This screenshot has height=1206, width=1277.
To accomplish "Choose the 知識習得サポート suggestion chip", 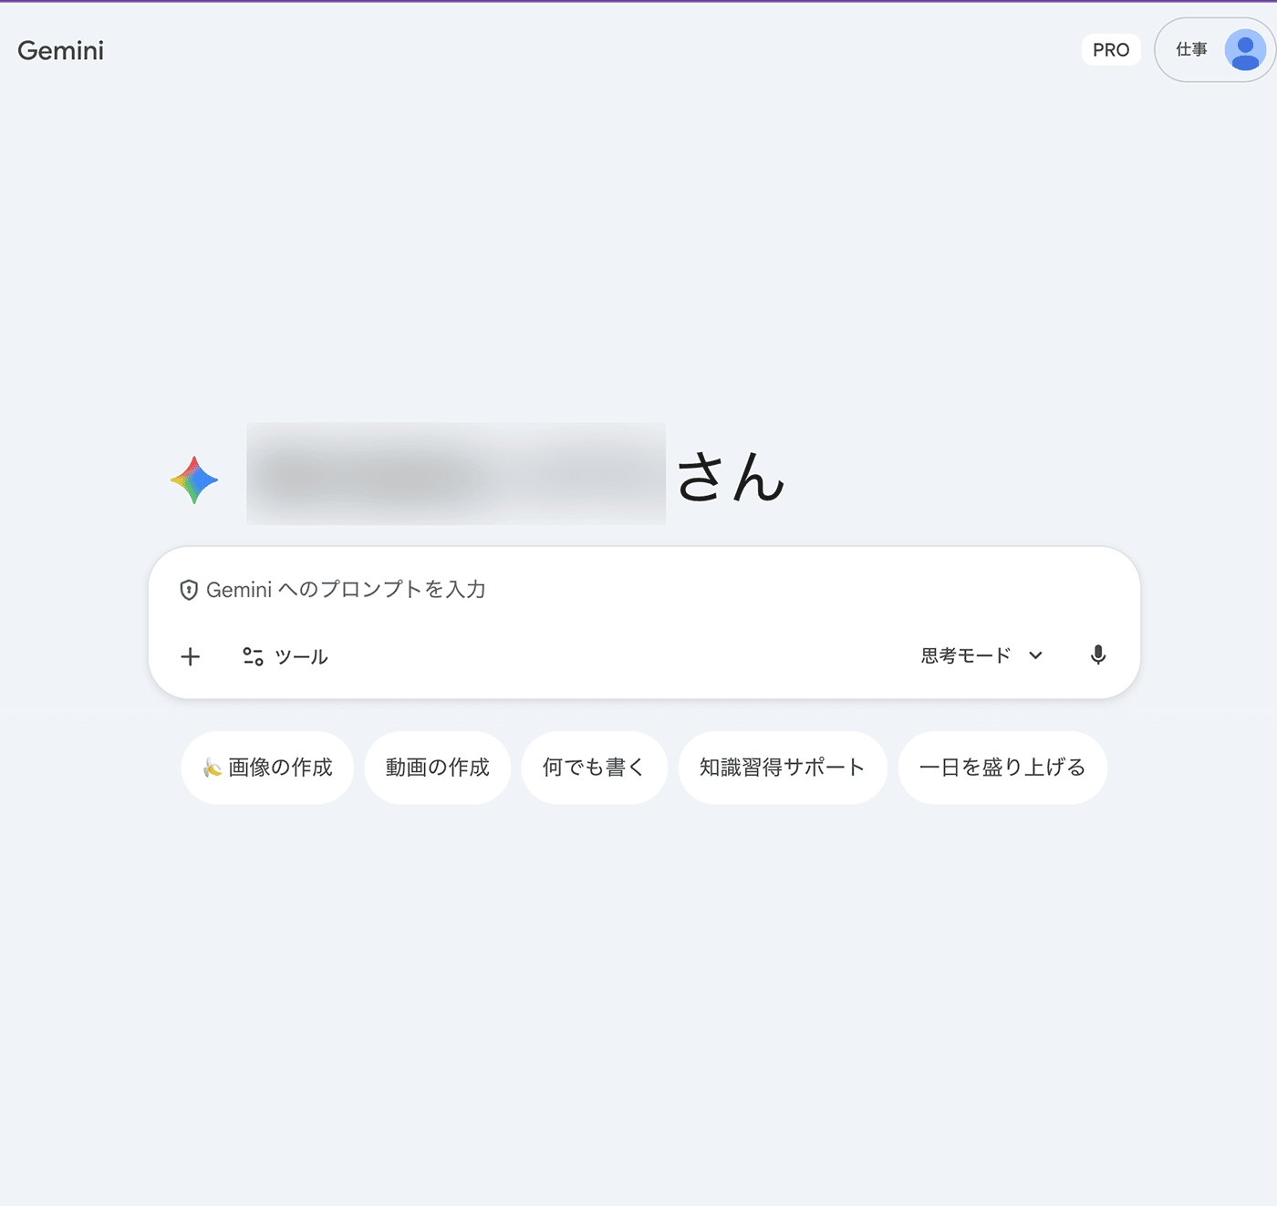I will click(782, 768).
